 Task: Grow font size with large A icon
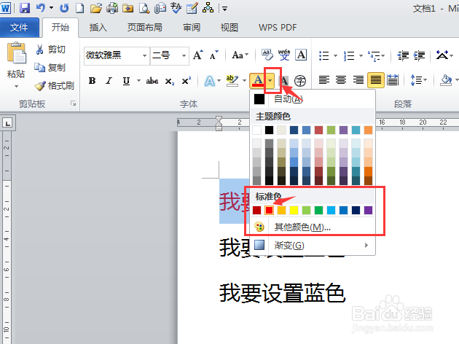tap(198, 55)
